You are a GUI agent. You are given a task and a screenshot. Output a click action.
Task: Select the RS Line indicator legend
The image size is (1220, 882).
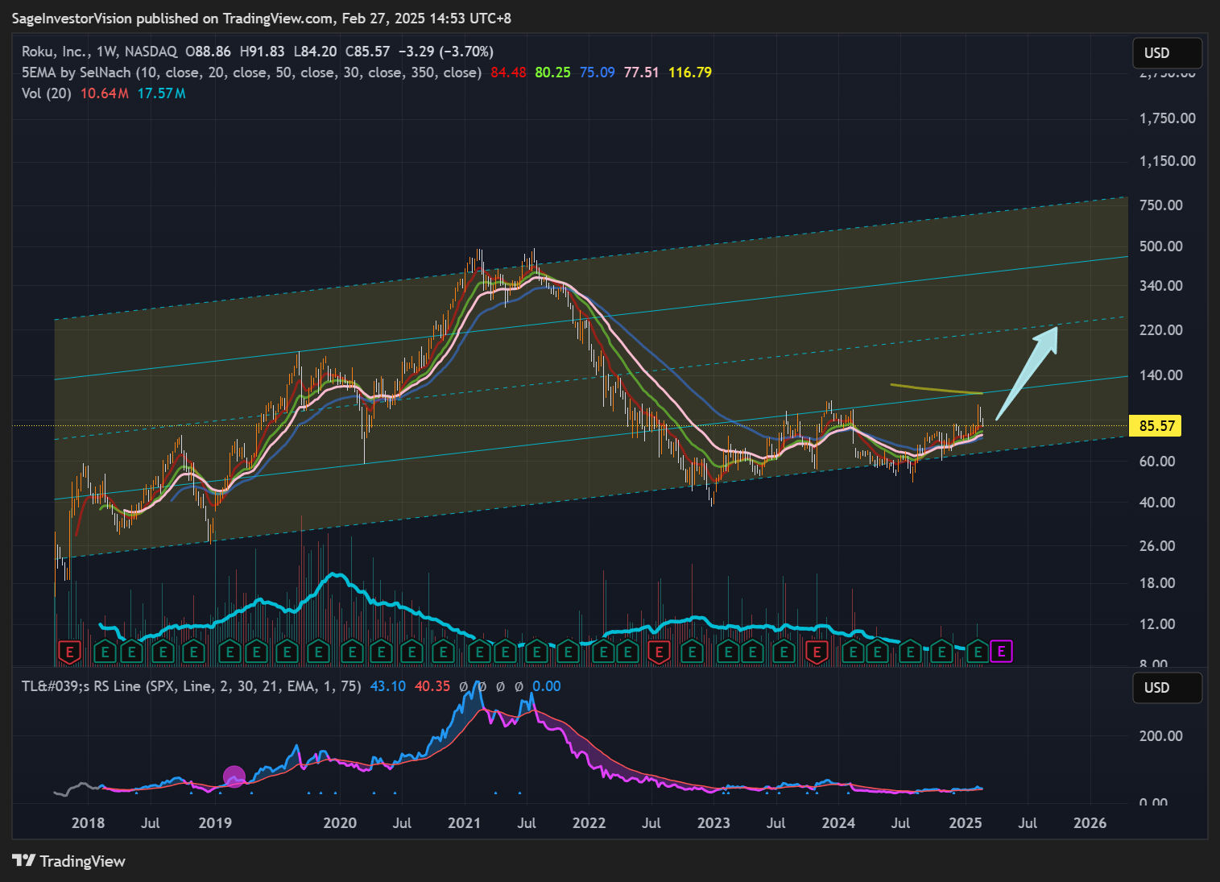point(191,686)
